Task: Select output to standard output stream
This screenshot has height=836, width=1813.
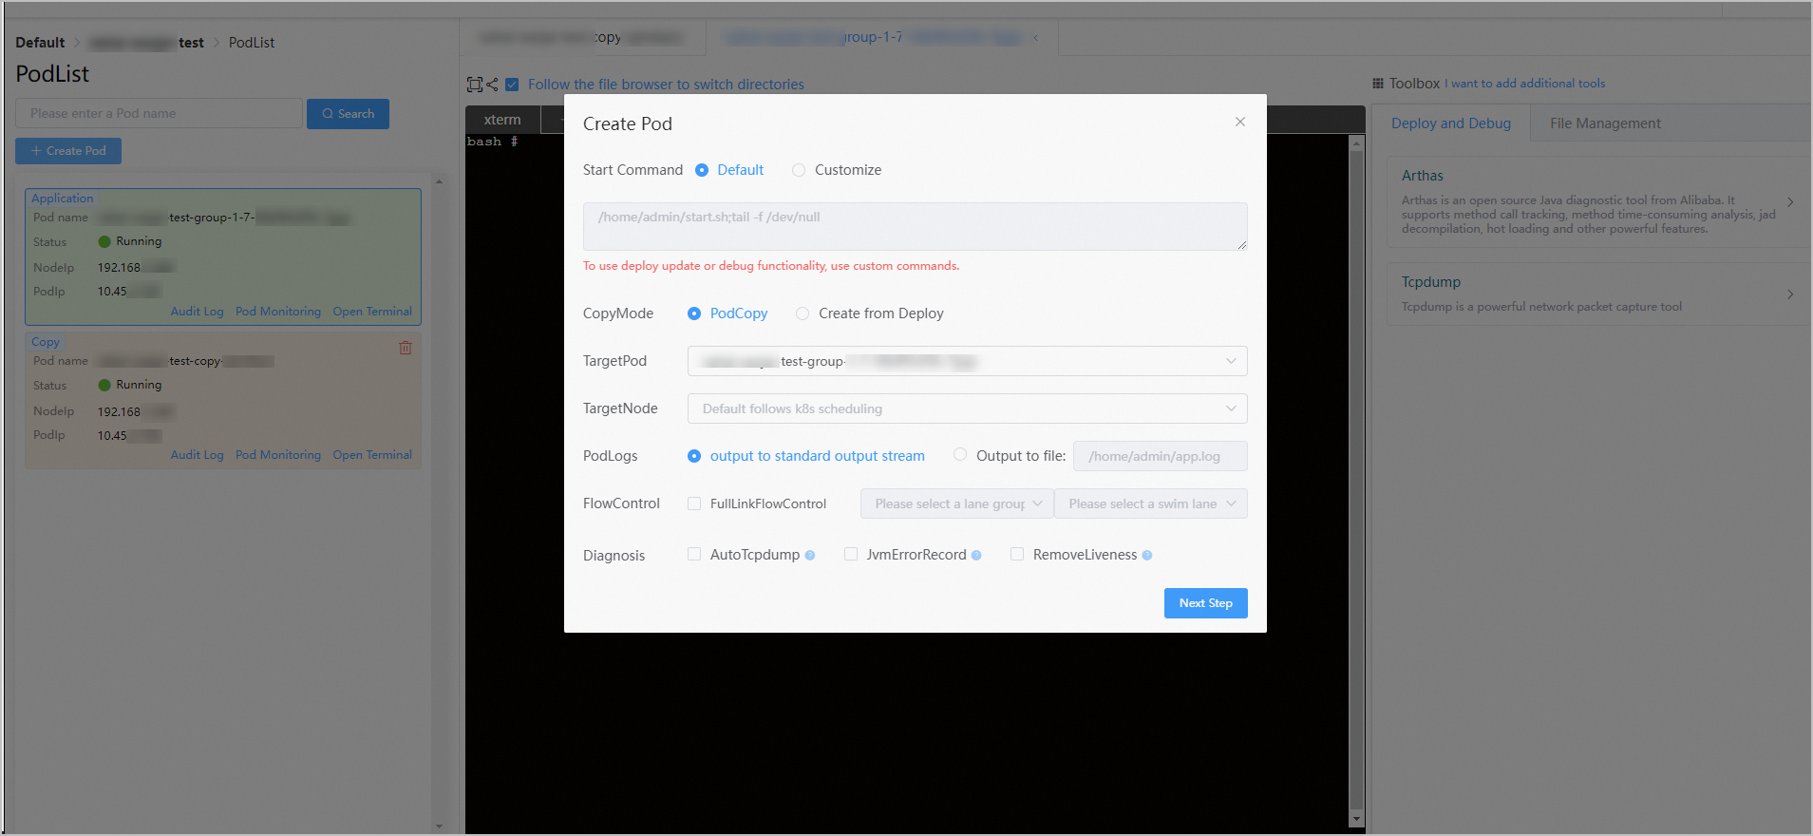Action: coord(694,456)
